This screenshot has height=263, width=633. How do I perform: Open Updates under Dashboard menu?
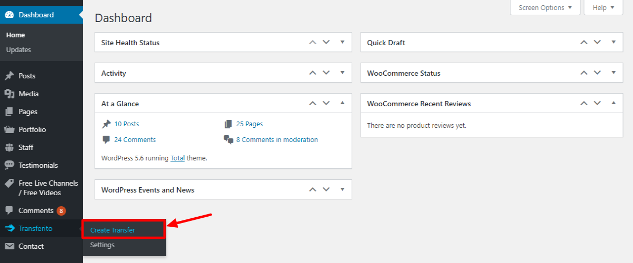18,49
